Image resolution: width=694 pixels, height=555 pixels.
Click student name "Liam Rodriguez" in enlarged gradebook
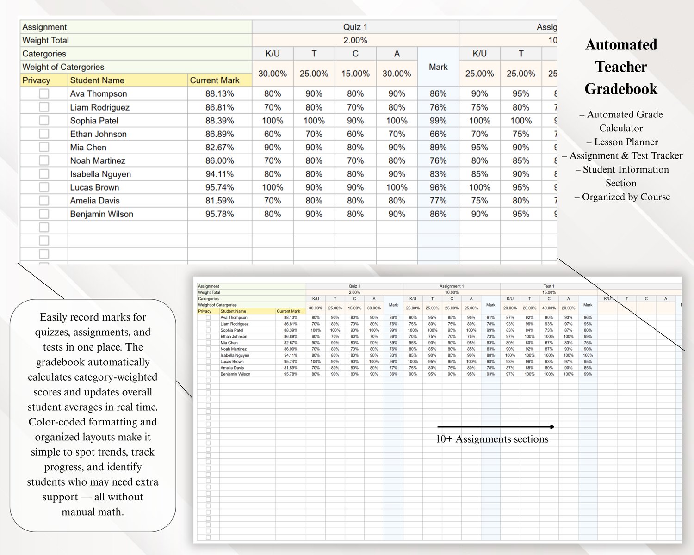tap(100, 107)
